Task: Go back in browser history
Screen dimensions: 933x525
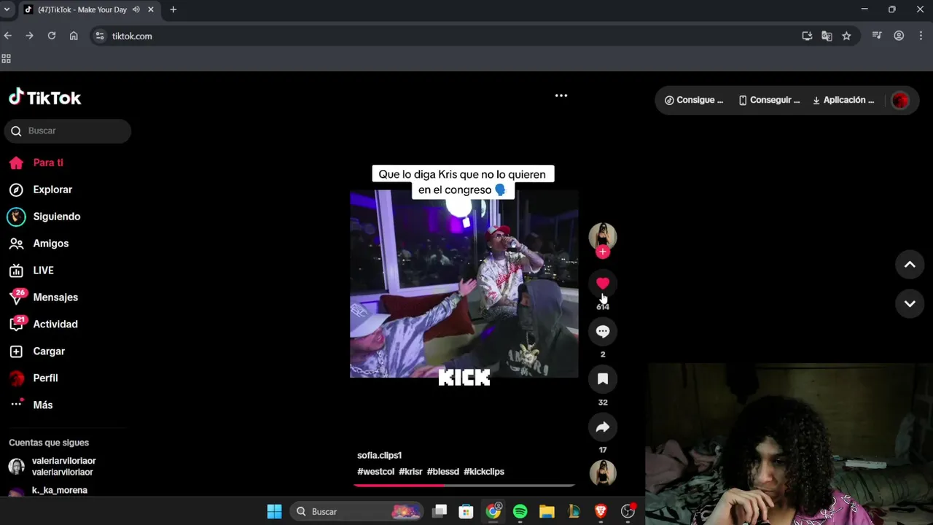Action: pos(8,36)
